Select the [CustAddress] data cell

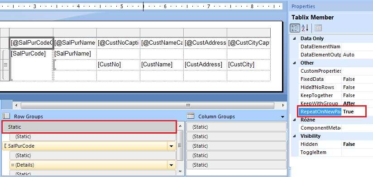[x=206, y=65]
